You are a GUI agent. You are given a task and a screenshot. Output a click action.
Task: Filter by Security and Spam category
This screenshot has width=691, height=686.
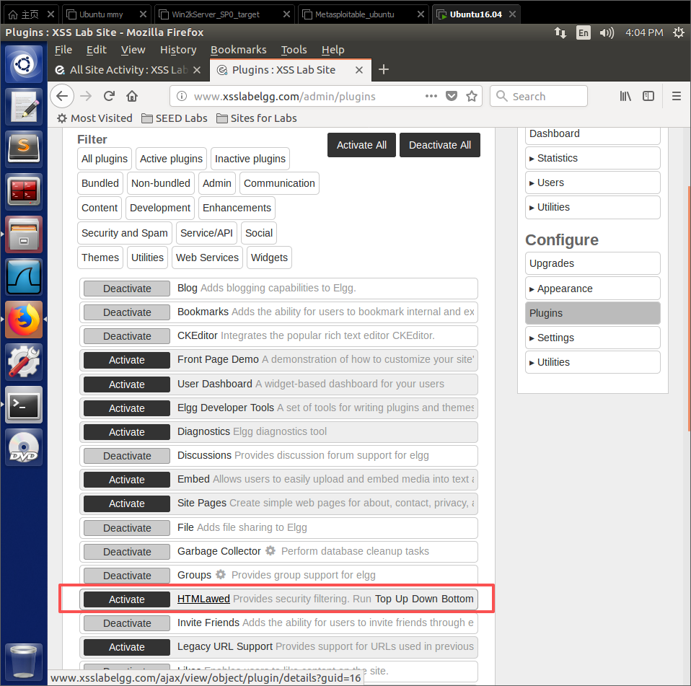tap(125, 232)
